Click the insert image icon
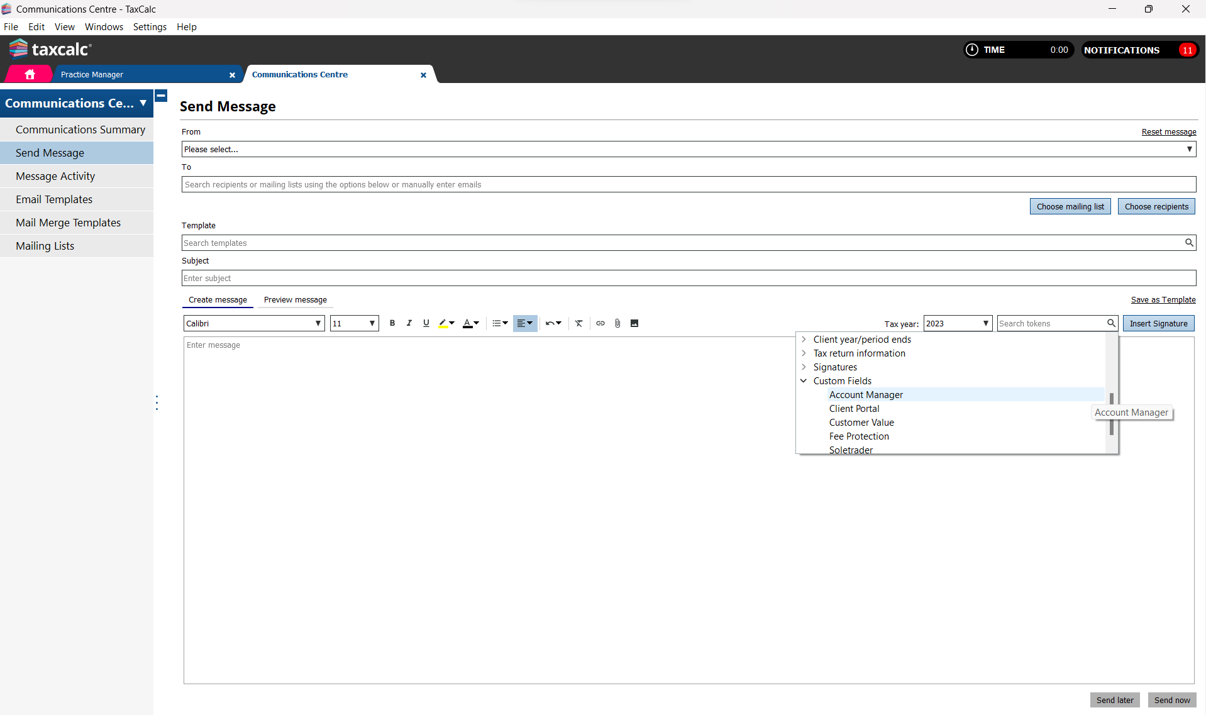This screenshot has height=715, width=1206. (634, 323)
